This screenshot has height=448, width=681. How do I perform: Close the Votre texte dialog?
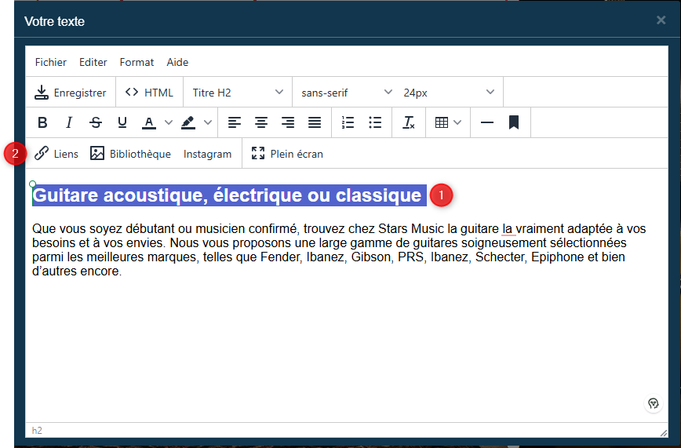[661, 20]
